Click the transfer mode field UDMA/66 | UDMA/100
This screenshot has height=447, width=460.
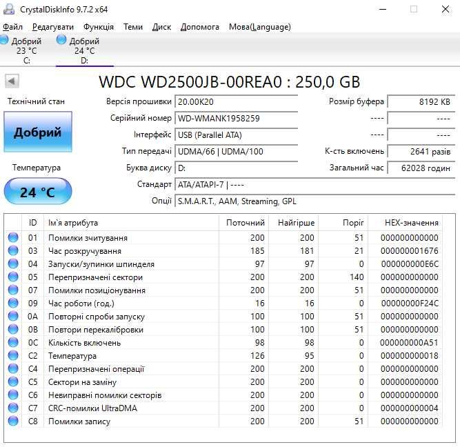pos(236,151)
